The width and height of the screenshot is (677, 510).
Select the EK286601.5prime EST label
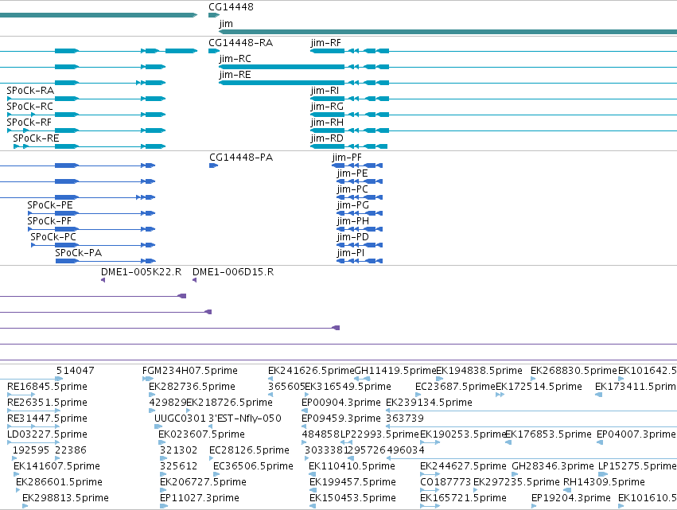click(x=59, y=483)
